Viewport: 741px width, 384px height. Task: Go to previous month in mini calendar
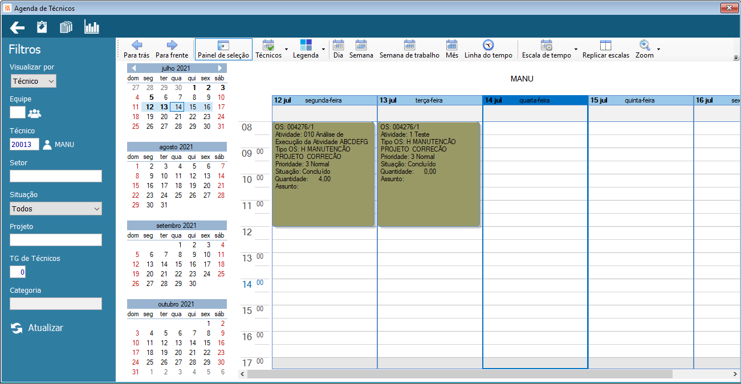(133, 68)
